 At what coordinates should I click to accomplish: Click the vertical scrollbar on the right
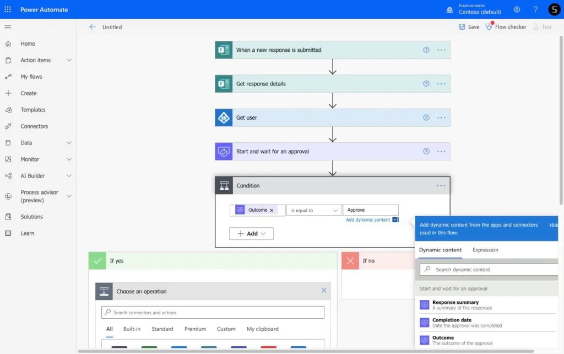pyautogui.click(x=561, y=120)
